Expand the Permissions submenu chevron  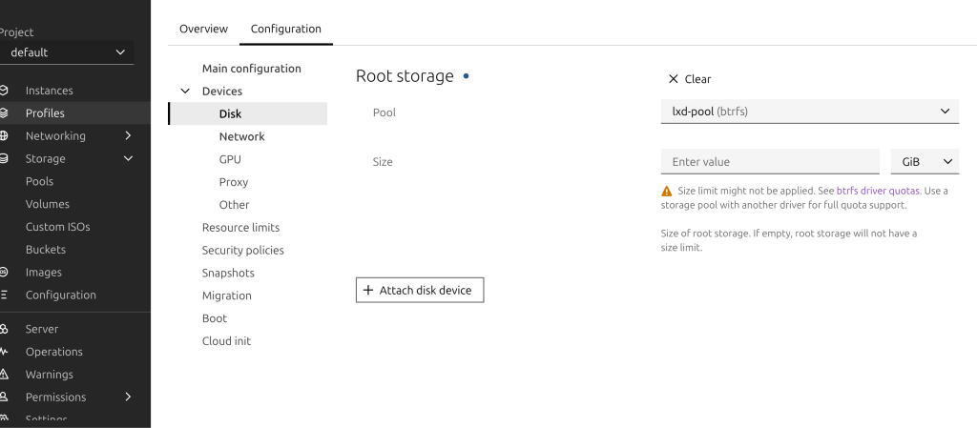[128, 397]
